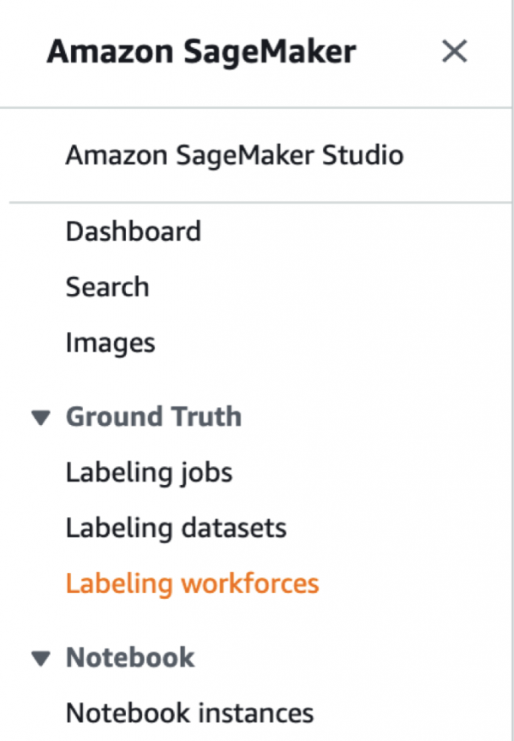Go to the Images section
514x741 pixels.
pyautogui.click(x=111, y=343)
